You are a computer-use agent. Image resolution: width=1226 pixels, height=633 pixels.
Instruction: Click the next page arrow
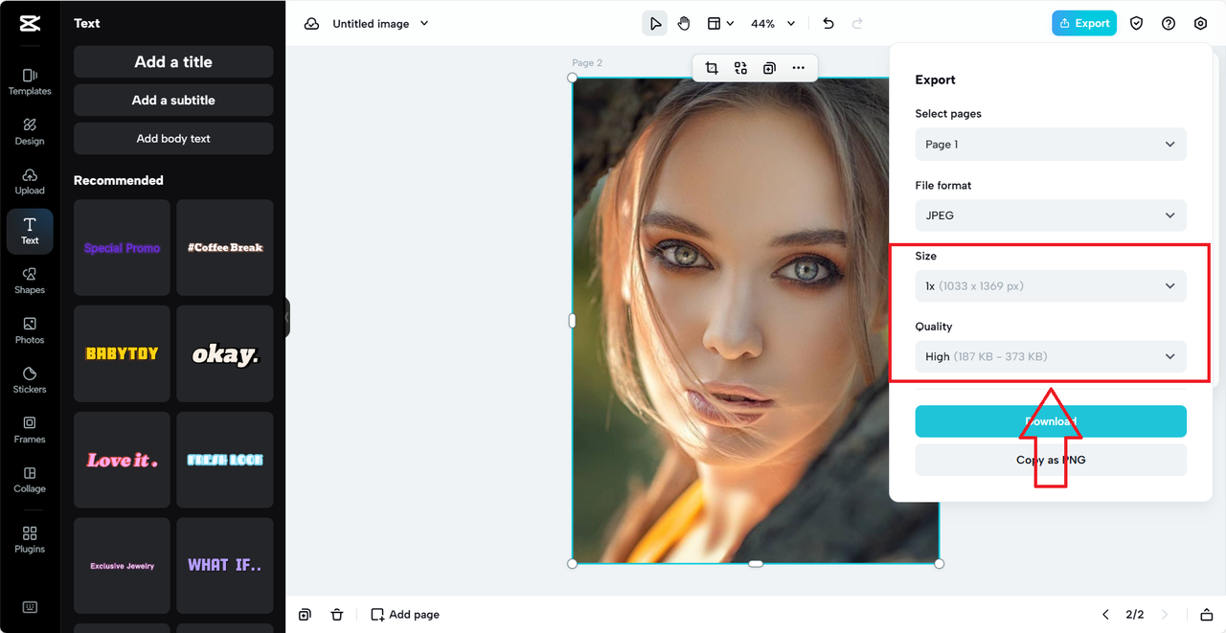(1165, 615)
